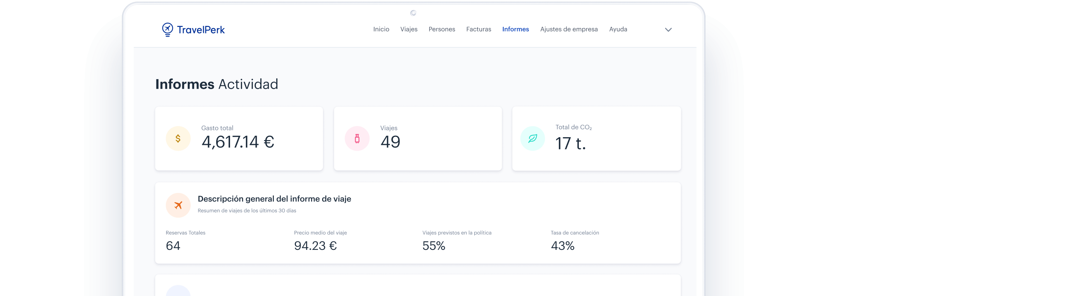Expand the account dropdown chevron
Image resolution: width=1079 pixels, height=296 pixels.
click(668, 30)
